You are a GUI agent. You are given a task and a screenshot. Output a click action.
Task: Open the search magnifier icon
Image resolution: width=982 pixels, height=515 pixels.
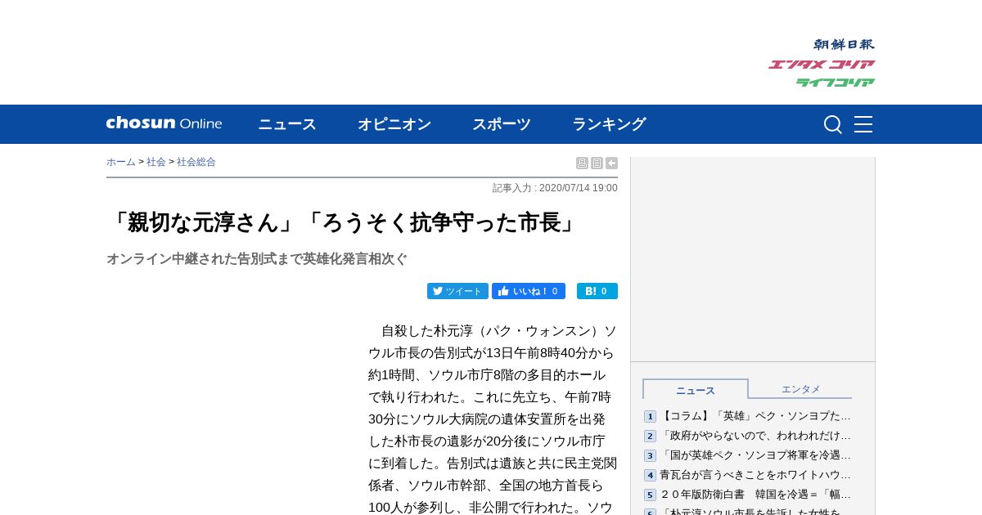point(833,124)
